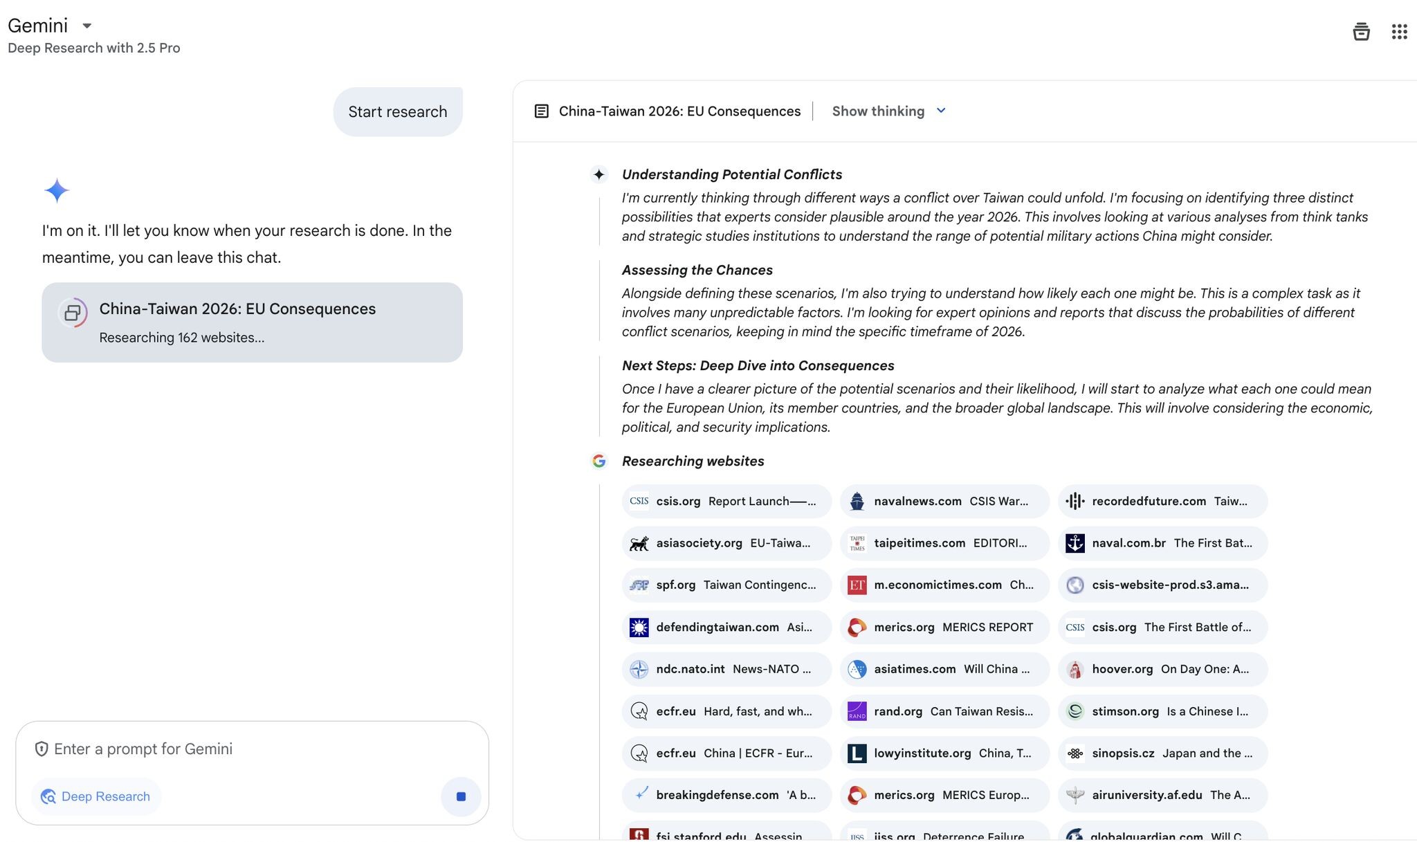The width and height of the screenshot is (1417, 842).
Task: Click the Deep Research with 2.5 Pro subtitle
Action: 94,48
